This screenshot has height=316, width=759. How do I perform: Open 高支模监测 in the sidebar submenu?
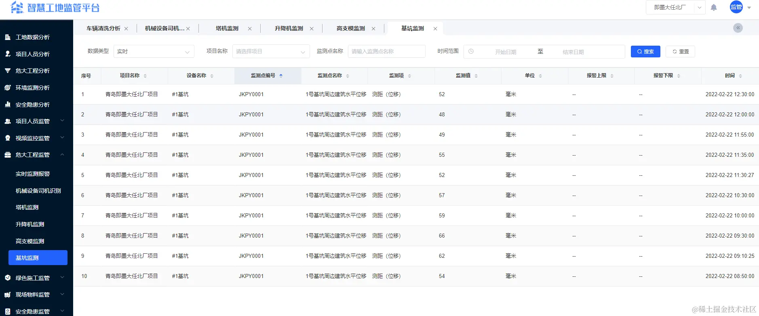(x=30, y=241)
